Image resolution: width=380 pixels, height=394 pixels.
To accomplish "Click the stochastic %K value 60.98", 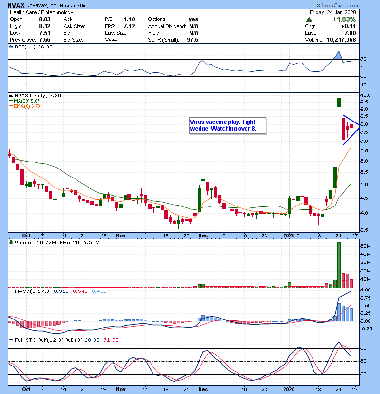I will [x=92, y=340].
